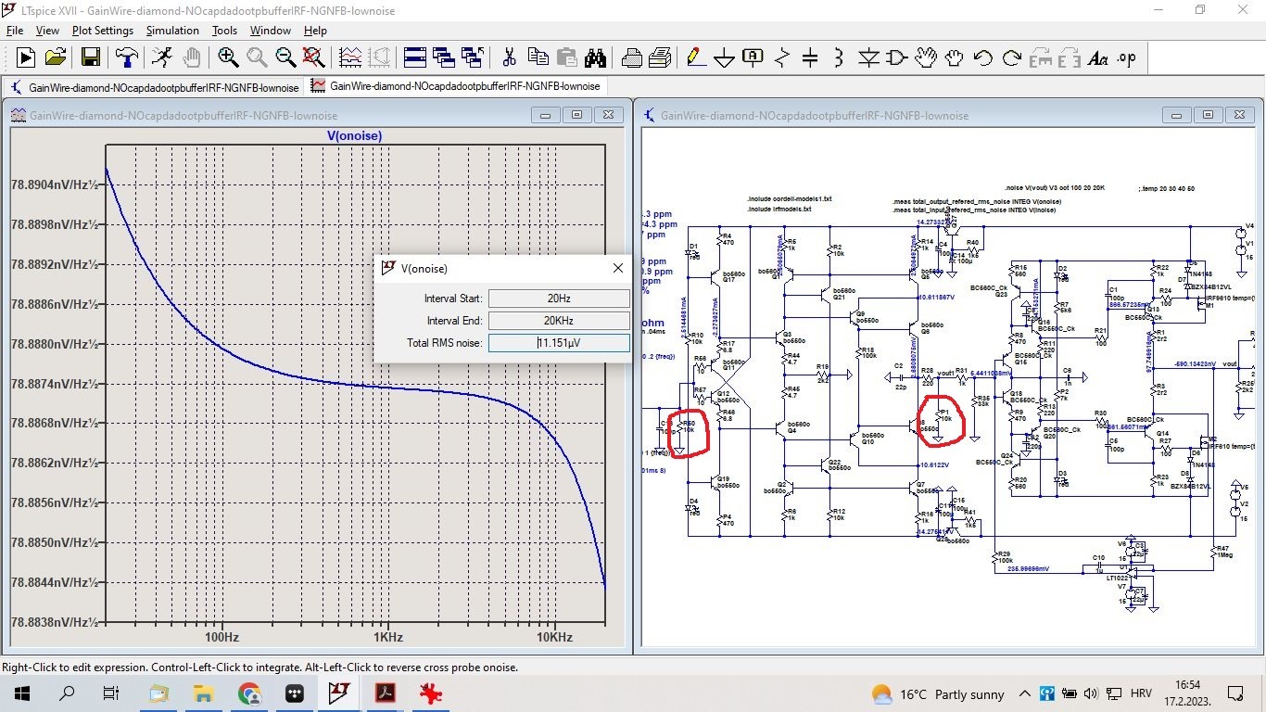The width and height of the screenshot is (1266, 712).
Task: Open Print Setup from the toolbar
Action: pos(632,57)
